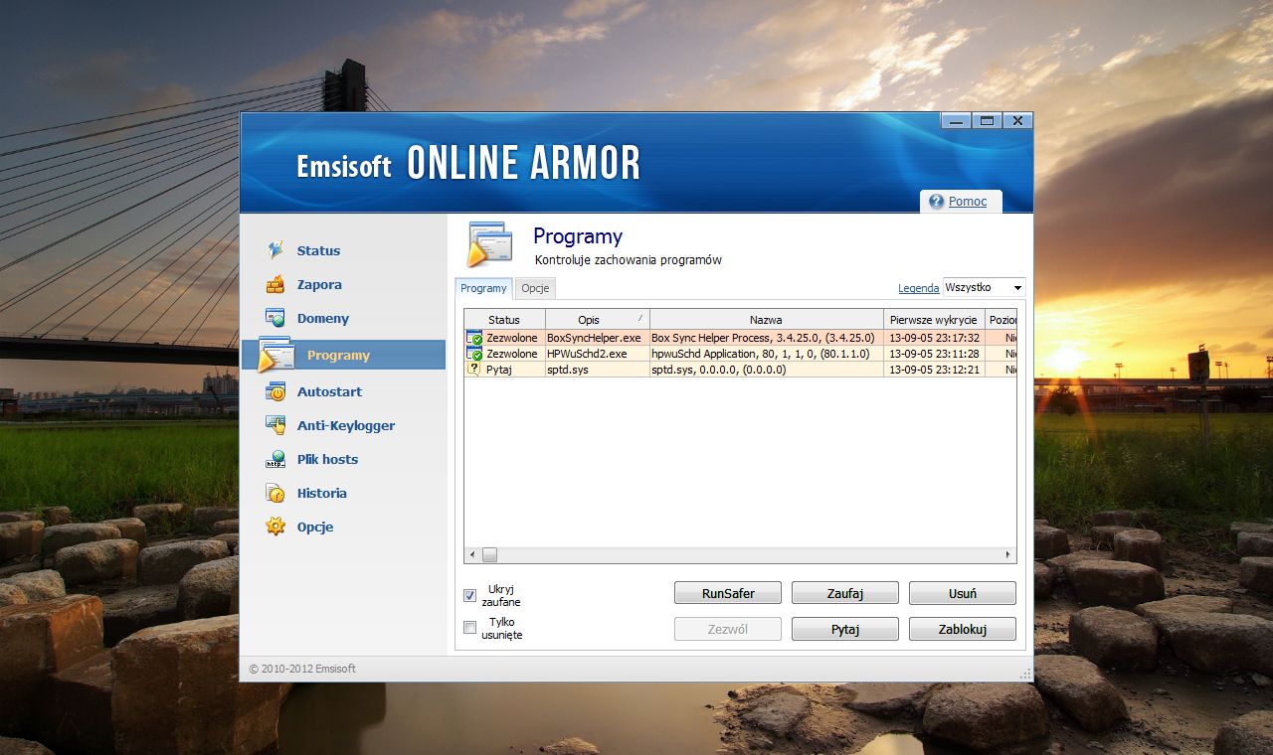Click the BoxSyncHelper.exe allowed status icon
This screenshot has width=1273, height=755.
pyautogui.click(x=474, y=338)
